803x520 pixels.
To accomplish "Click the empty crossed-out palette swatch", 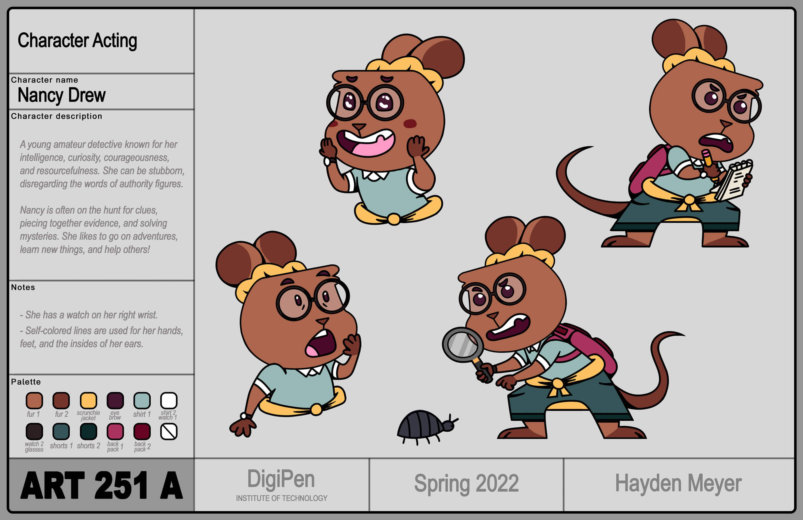I will (169, 432).
